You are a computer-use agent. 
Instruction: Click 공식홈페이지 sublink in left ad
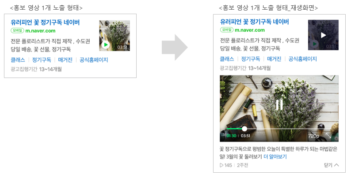[x=94, y=60]
